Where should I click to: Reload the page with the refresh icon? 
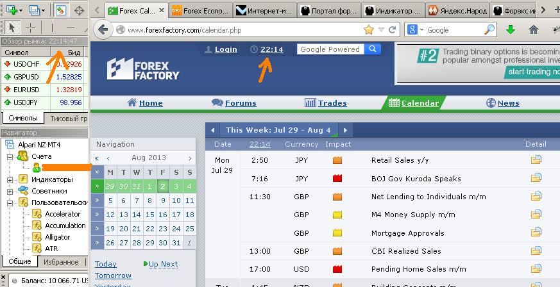[392, 30]
